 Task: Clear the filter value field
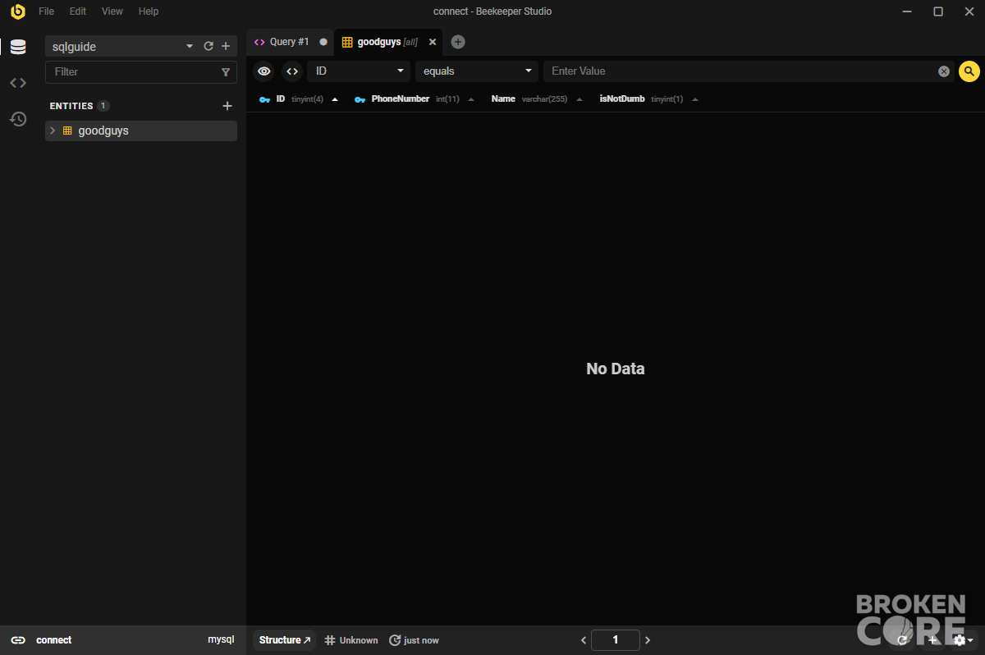944,71
